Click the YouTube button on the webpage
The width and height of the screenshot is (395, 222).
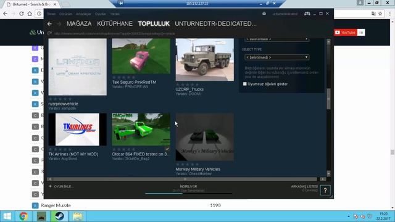346,33
